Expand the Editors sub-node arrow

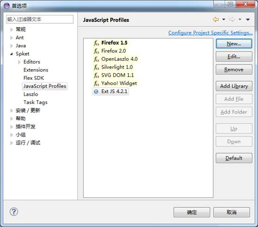tap(19, 62)
